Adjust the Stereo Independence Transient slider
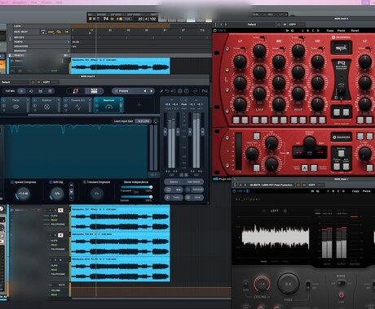 (x=136, y=187)
